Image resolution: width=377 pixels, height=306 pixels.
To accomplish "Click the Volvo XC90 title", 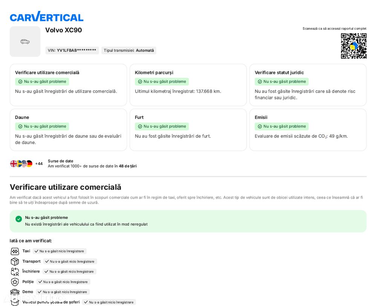I will 63,30.
